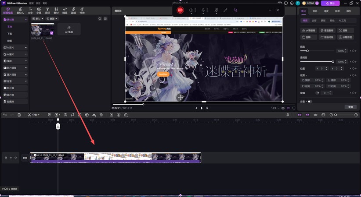The width and height of the screenshot is (361, 197).
Task: Toggle the first purple timeline snapping button
Action: 300,115
